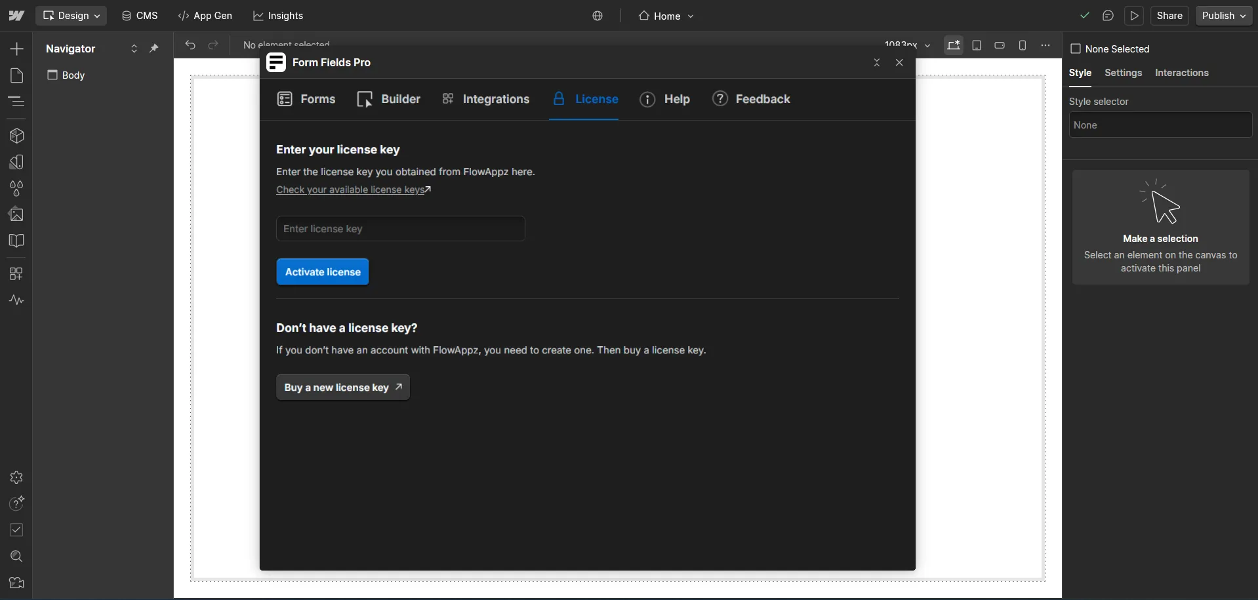Open Insights
This screenshot has width=1258, height=600.
278,16
